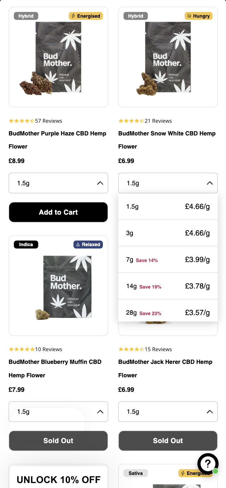The width and height of the screenshot is (226, 488).
Task: Expand Purple Haze weight dropdown
Action: coord(58,183)
